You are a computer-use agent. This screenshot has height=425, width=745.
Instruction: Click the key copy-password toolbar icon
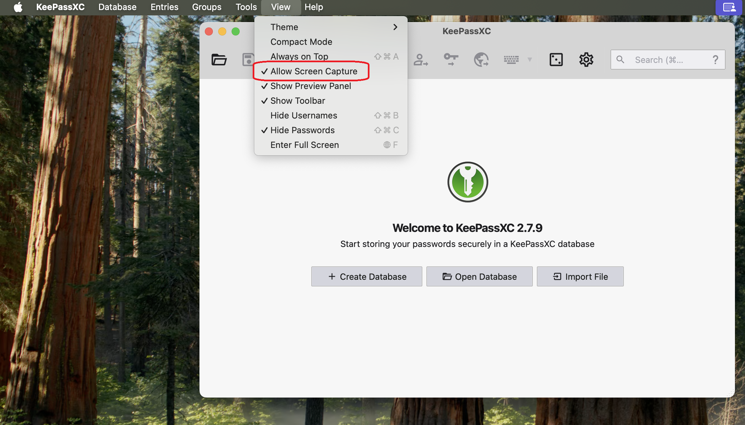click(451, 60)
